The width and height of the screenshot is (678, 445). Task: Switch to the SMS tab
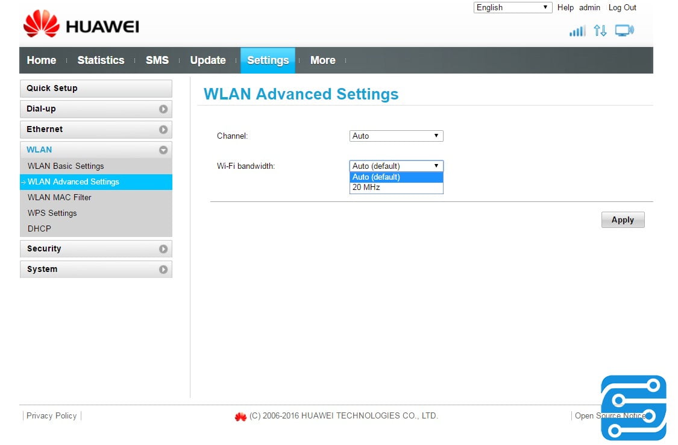pyautogui.click(x=157, y=60)
